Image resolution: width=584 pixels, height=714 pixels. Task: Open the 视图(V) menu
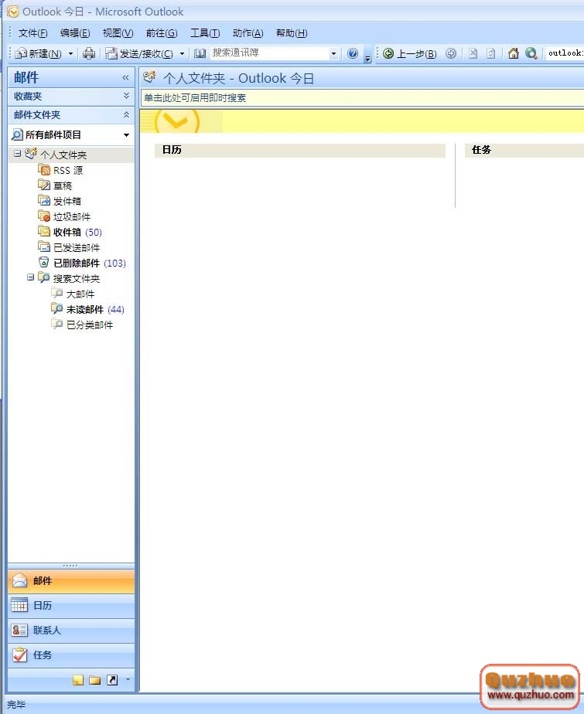[x=118, y=32]
